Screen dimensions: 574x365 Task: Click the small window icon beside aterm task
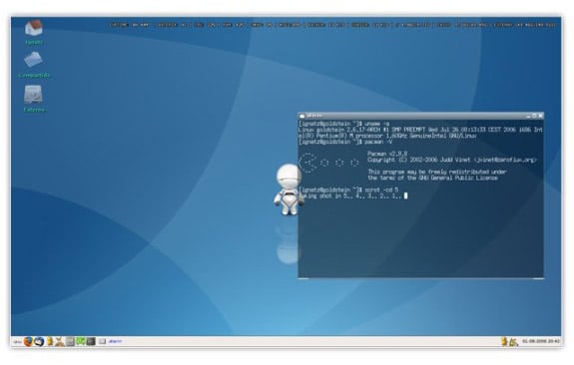pyautogui.click(x=103, y=342)
